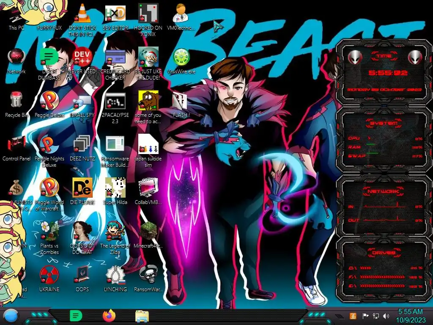This screenshot has height=325, width=433.
Task: Open the Network desktop icon
Action: (x=16, y=61)
